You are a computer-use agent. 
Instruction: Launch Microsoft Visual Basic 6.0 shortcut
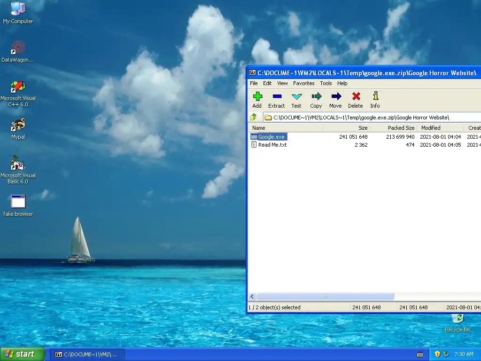tap(18, 163)
